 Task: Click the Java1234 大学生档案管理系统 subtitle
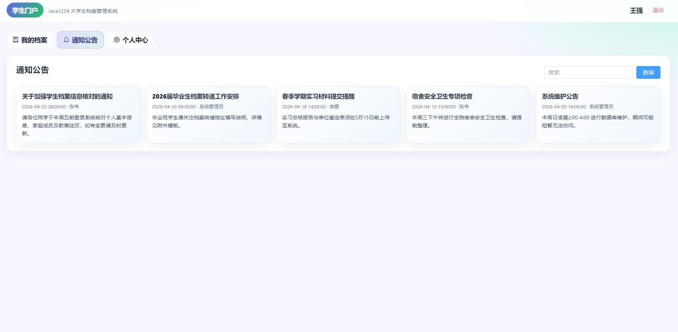pyautogui.click(x=83, y=11)
